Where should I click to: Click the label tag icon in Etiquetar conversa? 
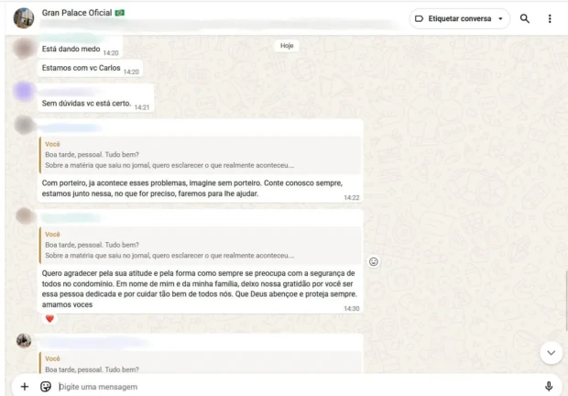click(419, 18)
